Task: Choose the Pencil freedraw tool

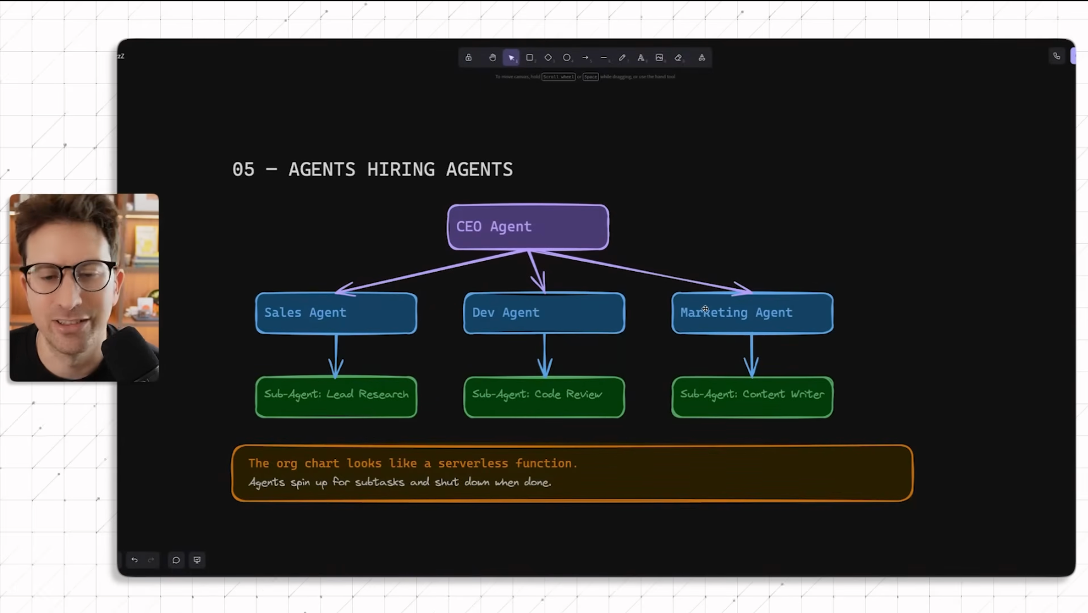Action: (622, 58)
